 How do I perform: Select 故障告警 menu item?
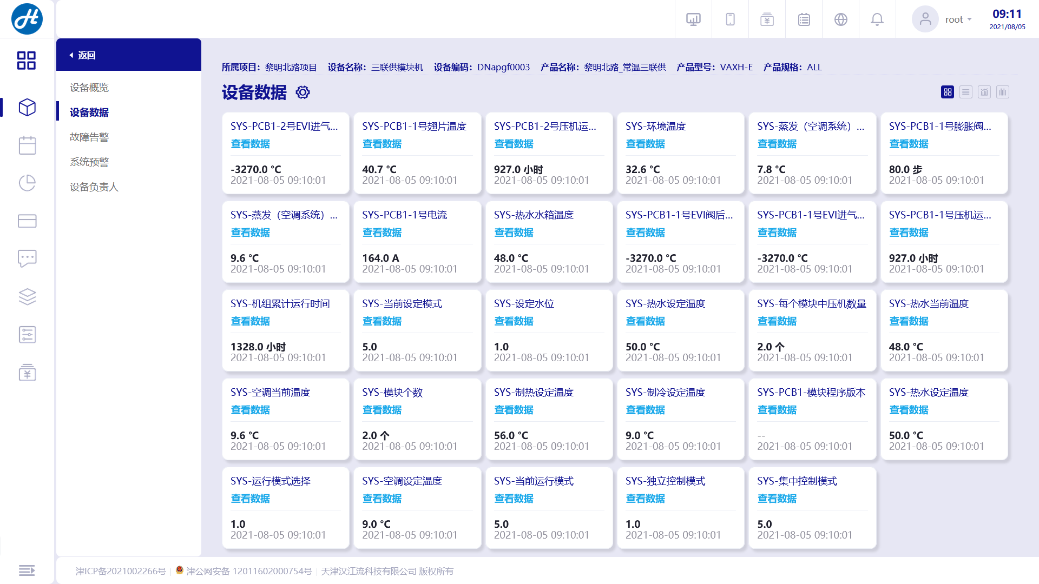pos(89,137)
